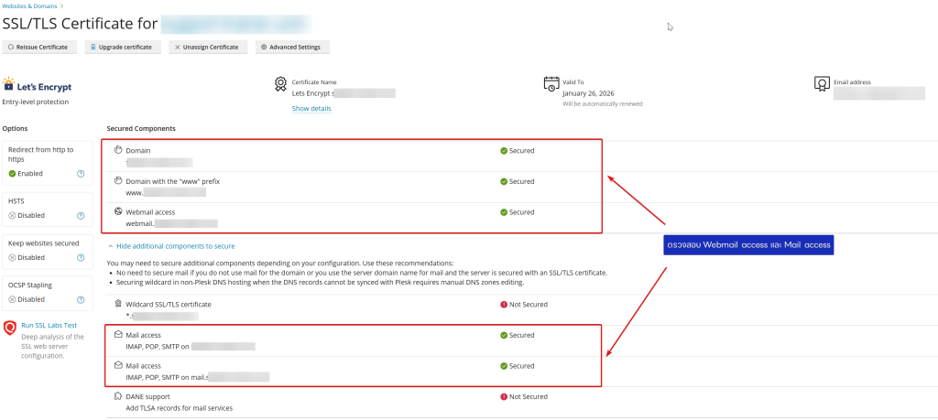The width and height of the screenshot is (938, 420).
Task: Open the Websites & Domains breadcrumb
Action: [x=32, y=5]
